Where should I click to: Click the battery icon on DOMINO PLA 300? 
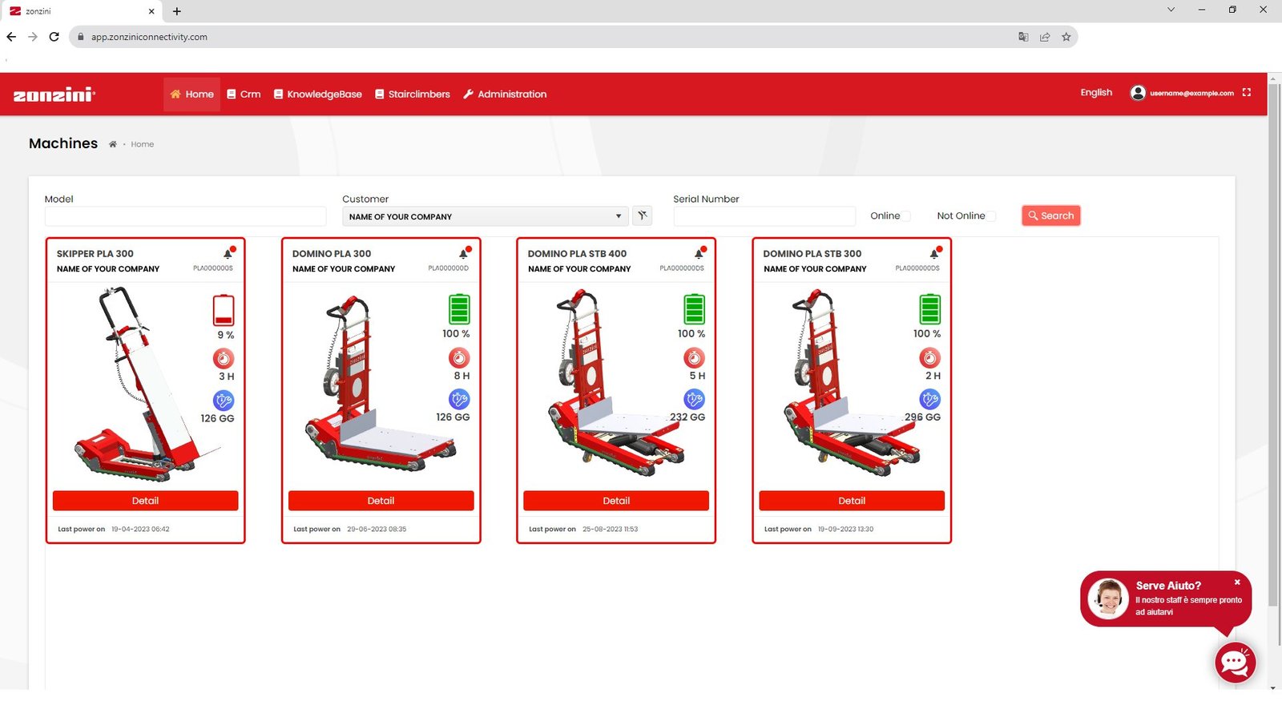459,309
